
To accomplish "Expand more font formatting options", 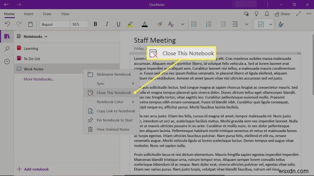I will 183,25.
